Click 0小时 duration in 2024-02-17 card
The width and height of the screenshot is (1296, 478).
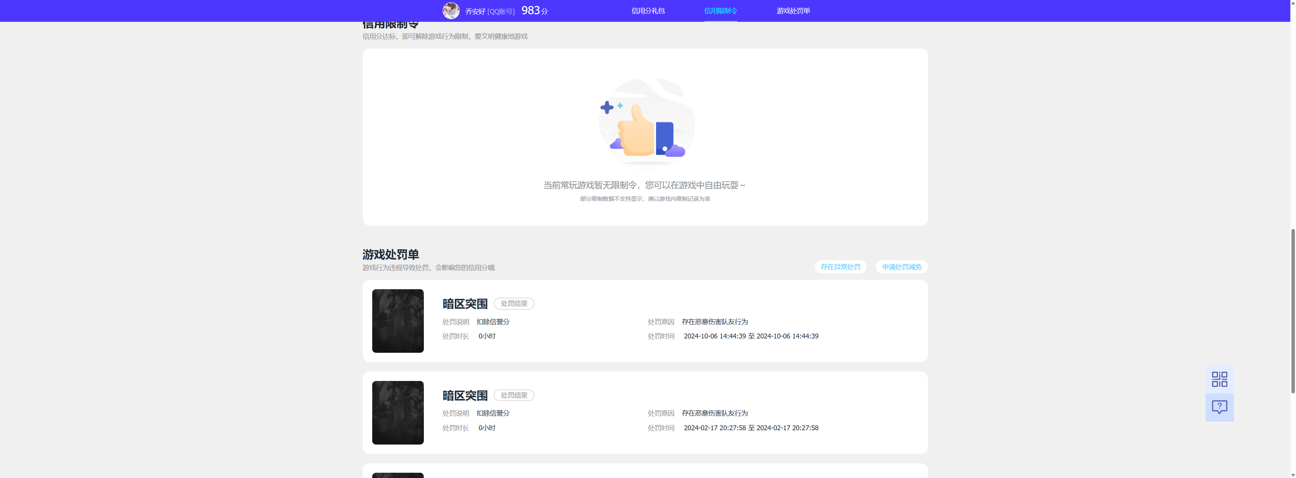point(486,428)
